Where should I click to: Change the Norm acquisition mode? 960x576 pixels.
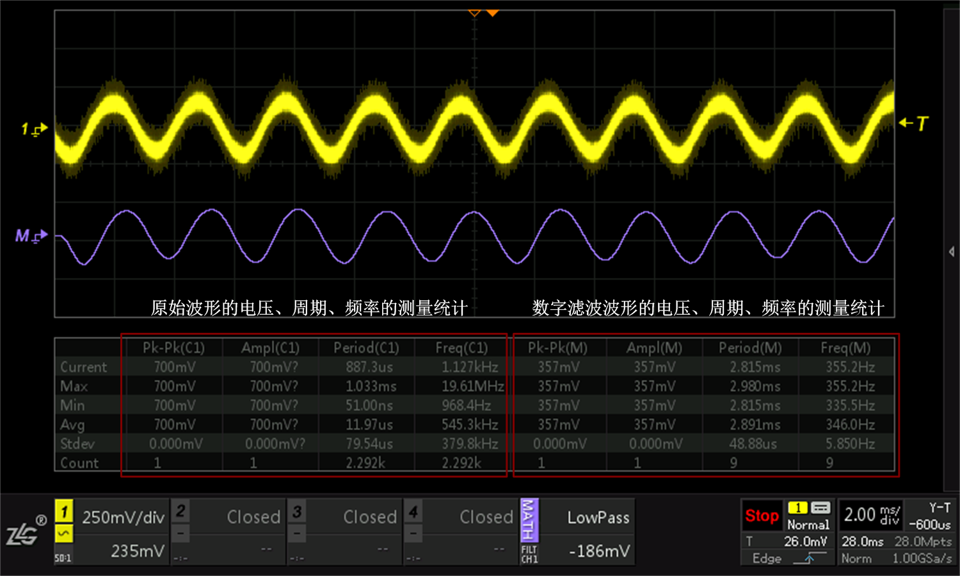pyautogui.click(x=856, y=558)
